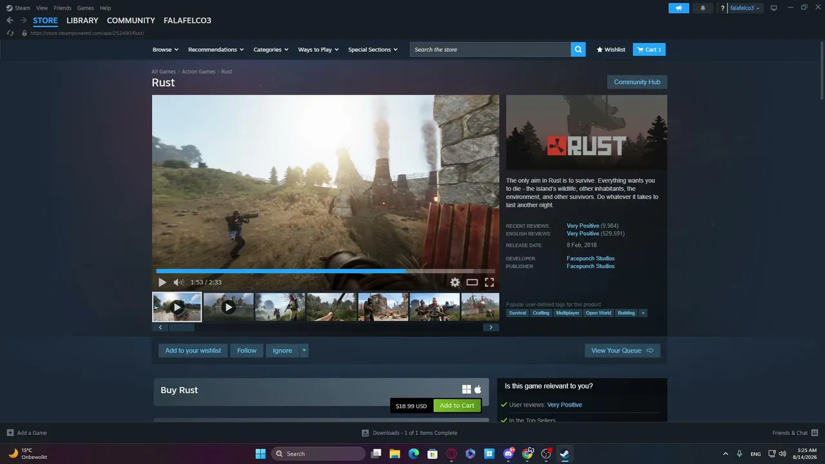
Task: Open the Games menu
Action: click(x=85, y=8)
